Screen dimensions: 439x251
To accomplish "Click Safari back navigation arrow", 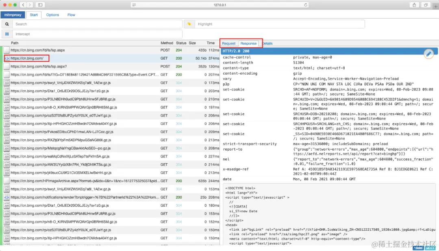I will [x=23, y=5].
